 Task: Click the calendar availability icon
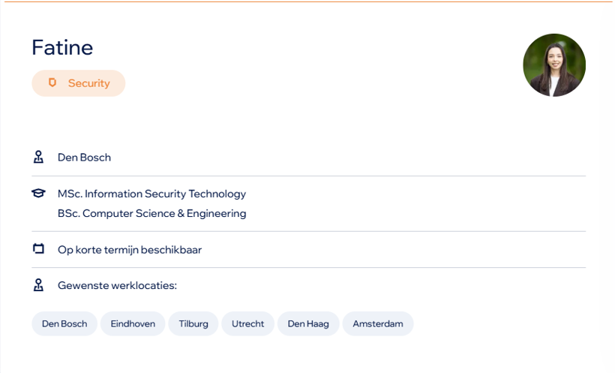(38, 249)
